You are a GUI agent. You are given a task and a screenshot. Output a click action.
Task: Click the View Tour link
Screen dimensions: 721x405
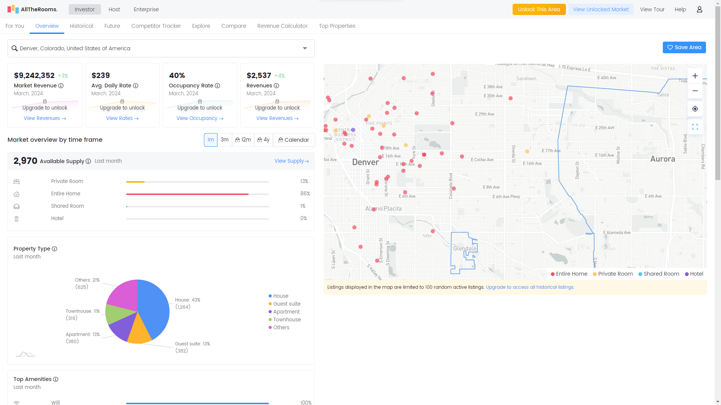pyautogui.click(x=652, y=9)
